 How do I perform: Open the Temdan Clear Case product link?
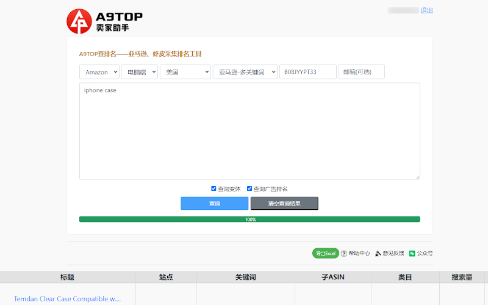click(67, 299)
